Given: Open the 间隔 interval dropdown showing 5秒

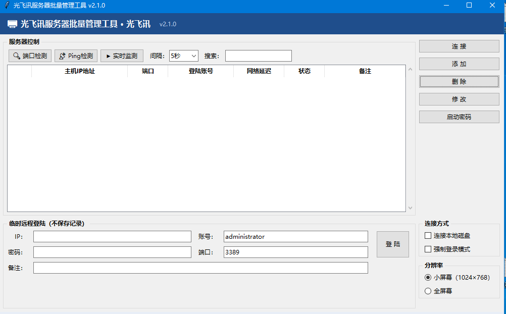Looking at the screenshot, I should [184, 56].
